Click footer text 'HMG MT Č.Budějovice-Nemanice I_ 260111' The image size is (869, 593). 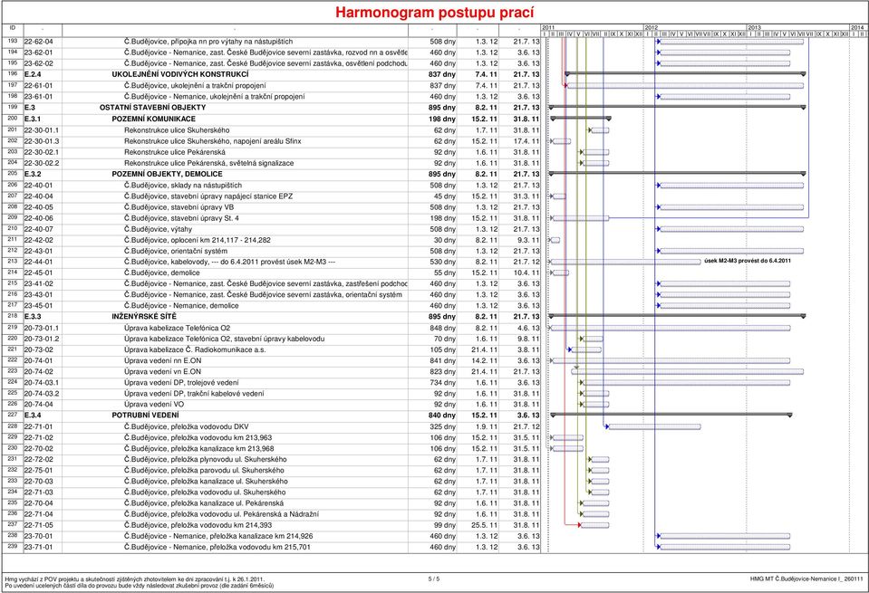tap(806, 579)
